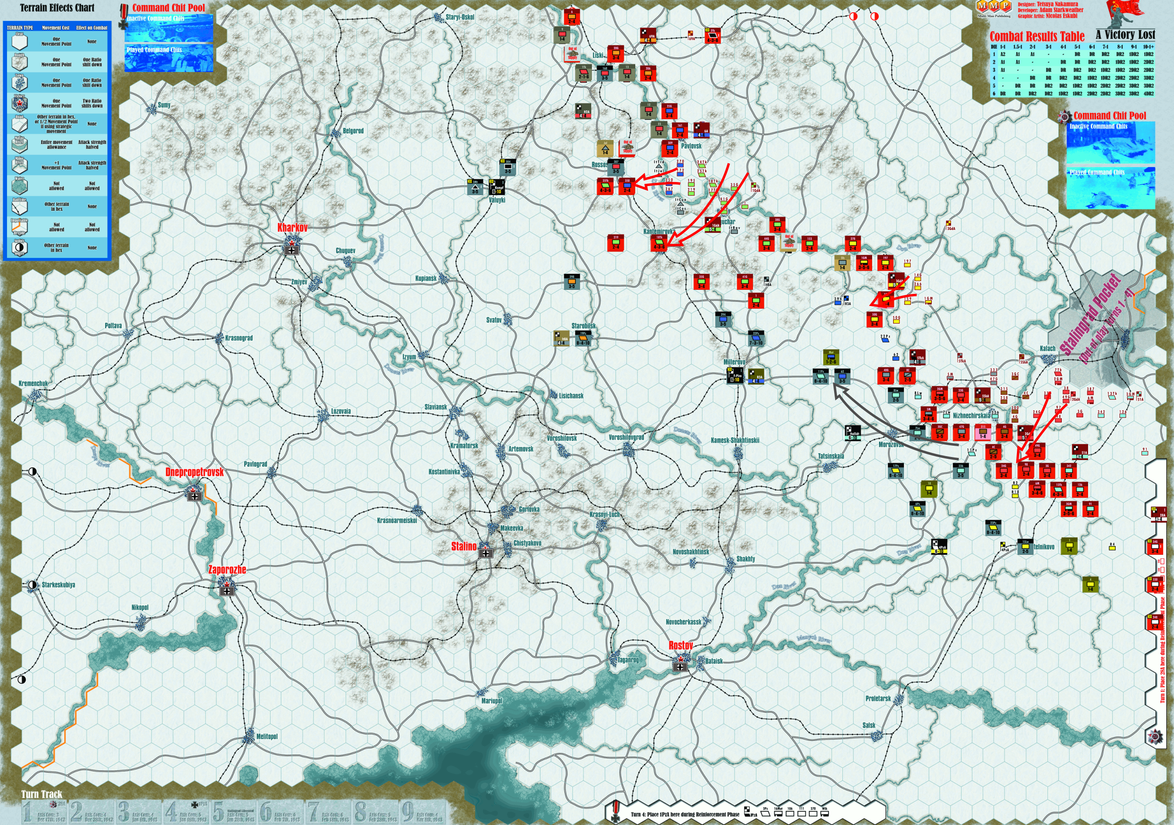
Task: Select Turn 9 box on Turn Track
Action: click(x=422, y=812)
